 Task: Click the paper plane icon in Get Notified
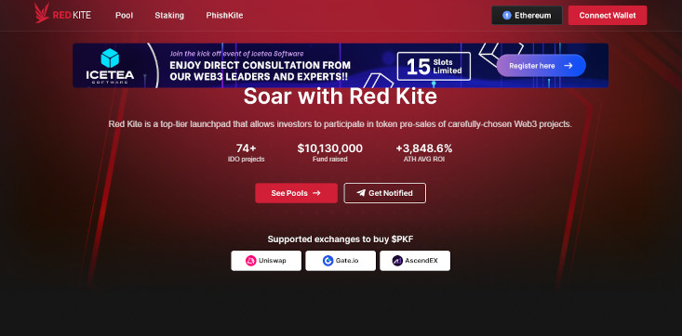click(x=361, y=193)
